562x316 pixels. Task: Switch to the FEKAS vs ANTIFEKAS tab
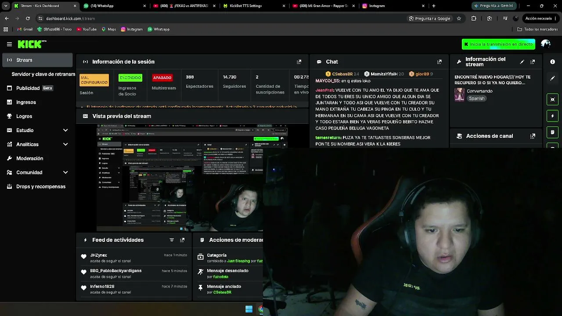184,6
